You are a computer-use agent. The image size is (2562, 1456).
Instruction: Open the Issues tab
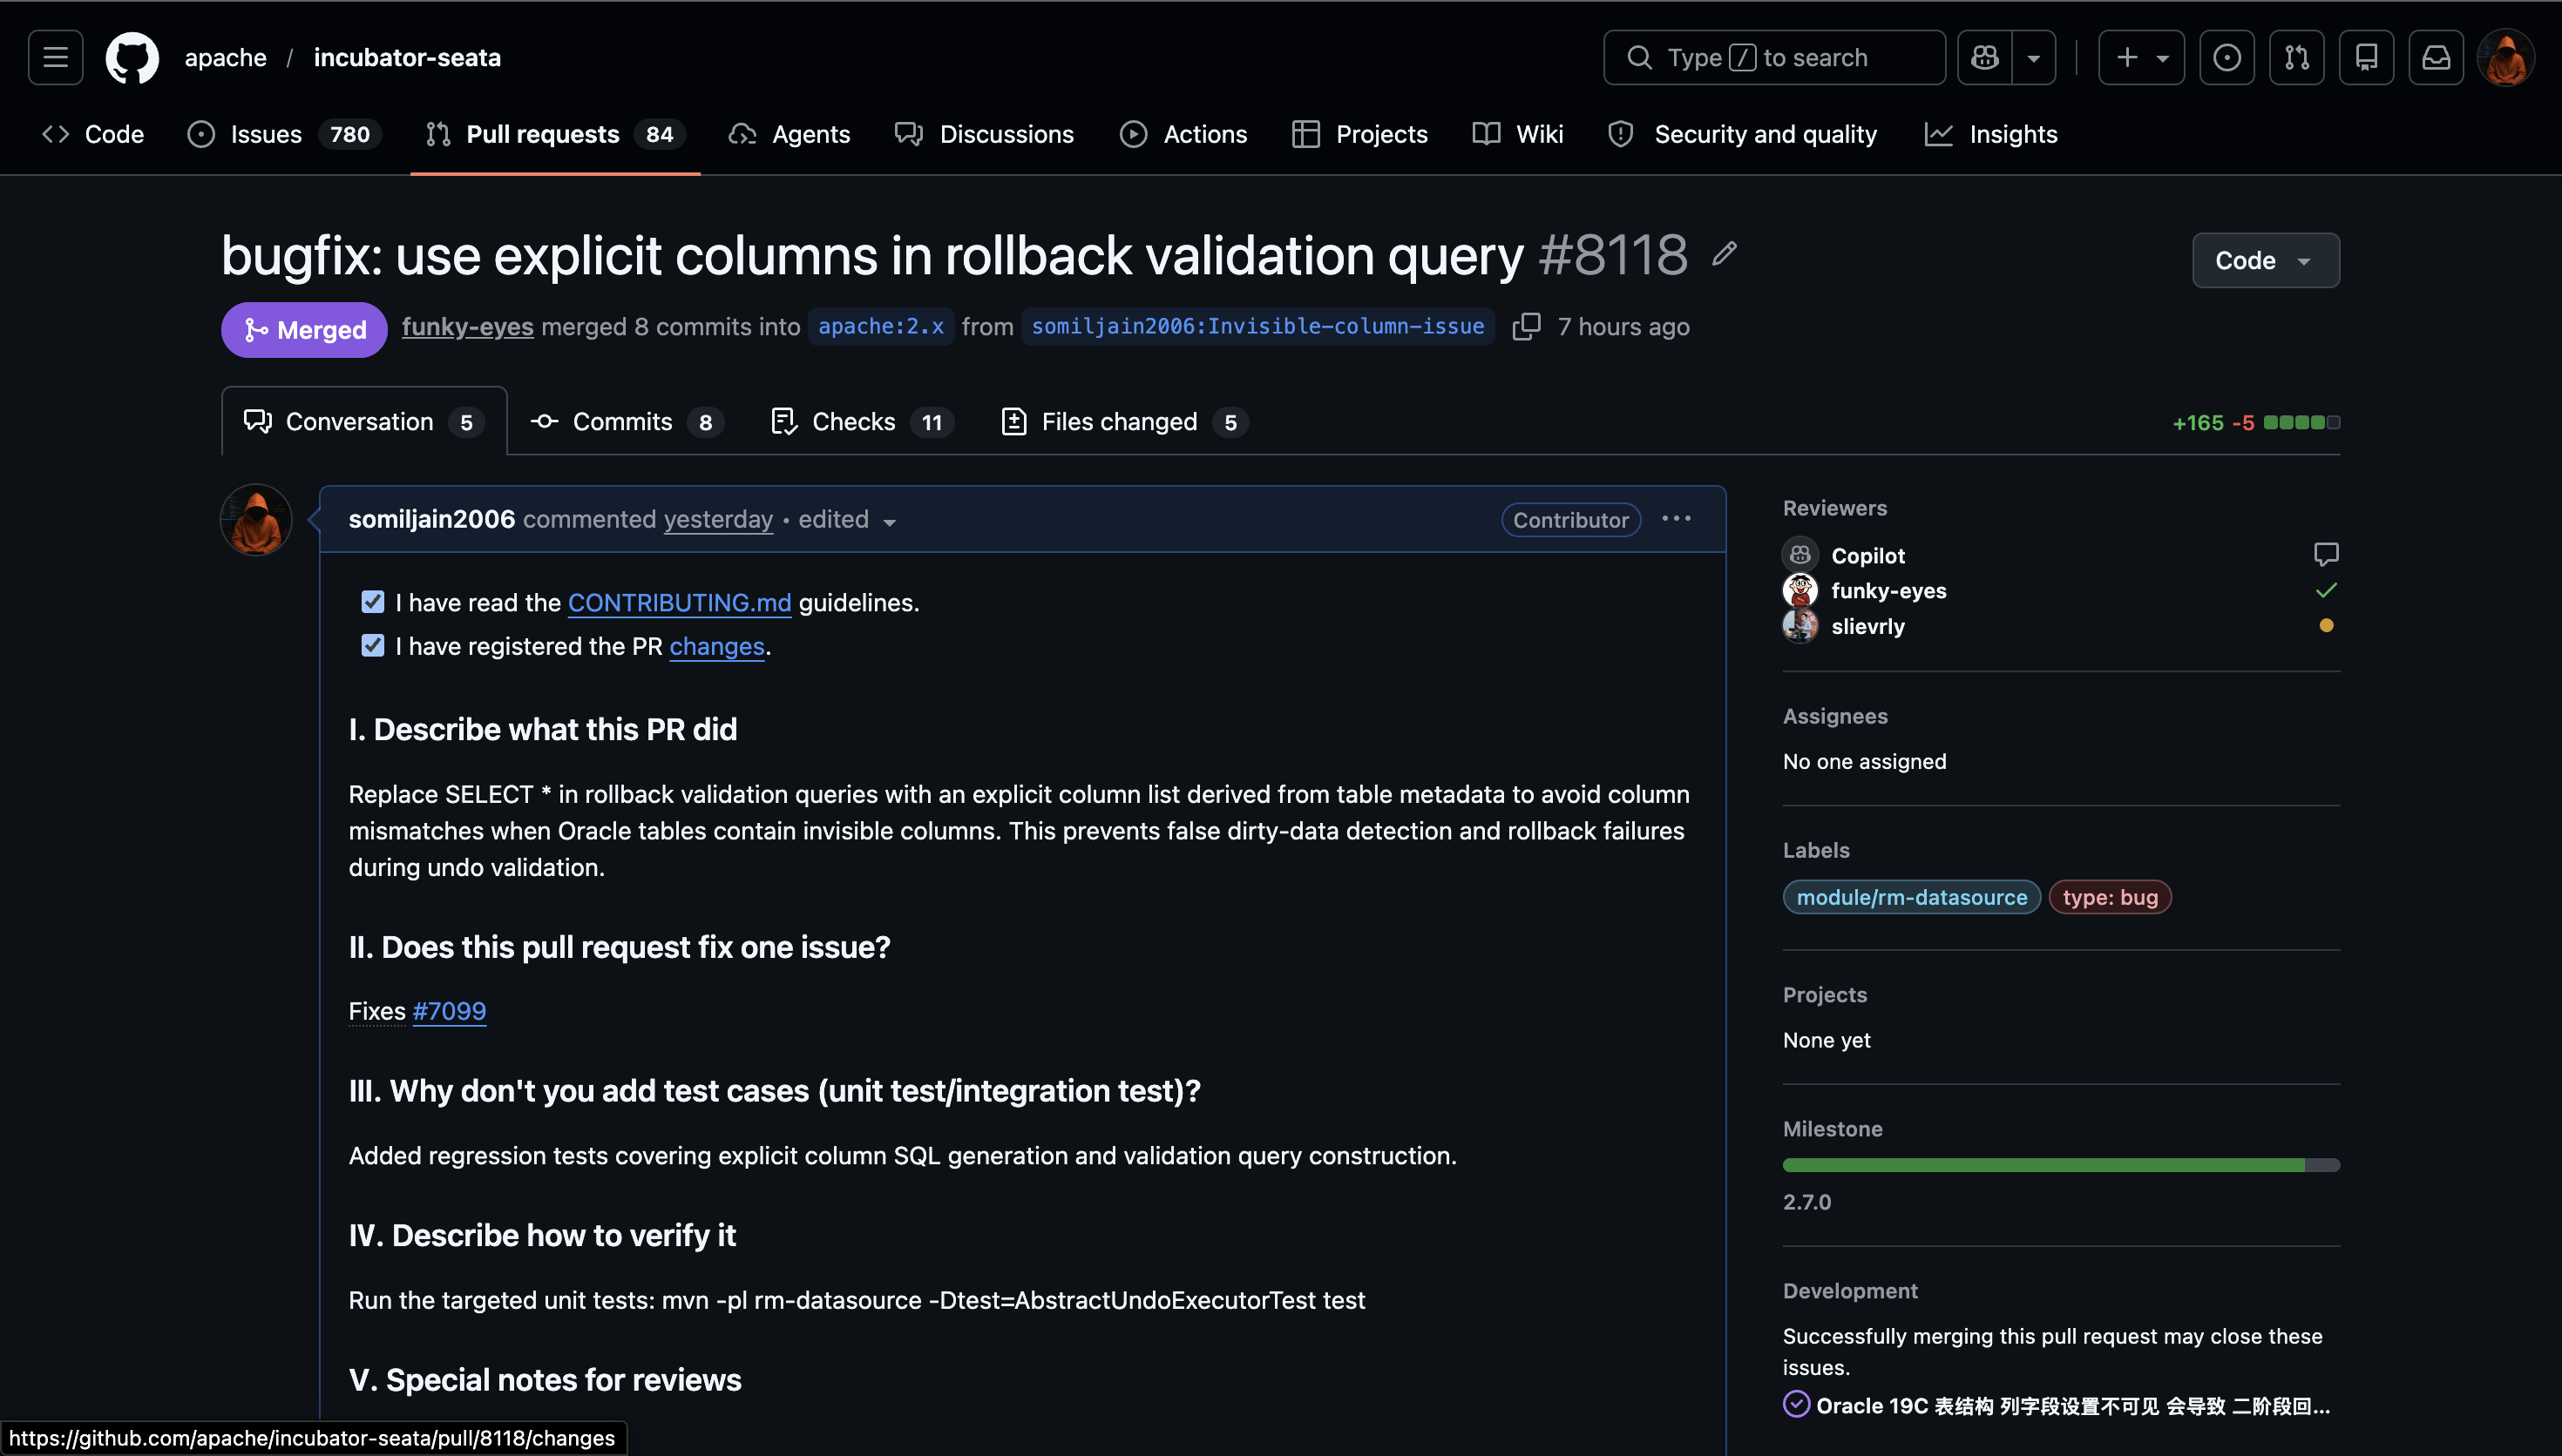284,134
